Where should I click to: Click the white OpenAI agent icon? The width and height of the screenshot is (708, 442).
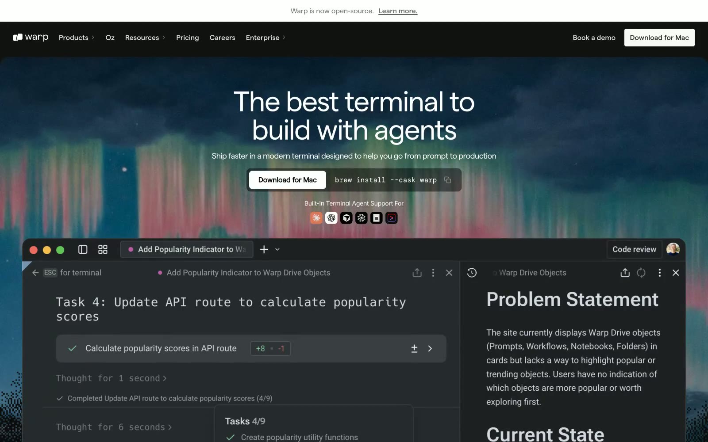331,218
